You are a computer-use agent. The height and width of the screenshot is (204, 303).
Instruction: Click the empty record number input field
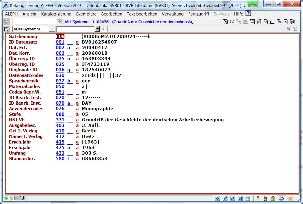[x=34, y=22]
